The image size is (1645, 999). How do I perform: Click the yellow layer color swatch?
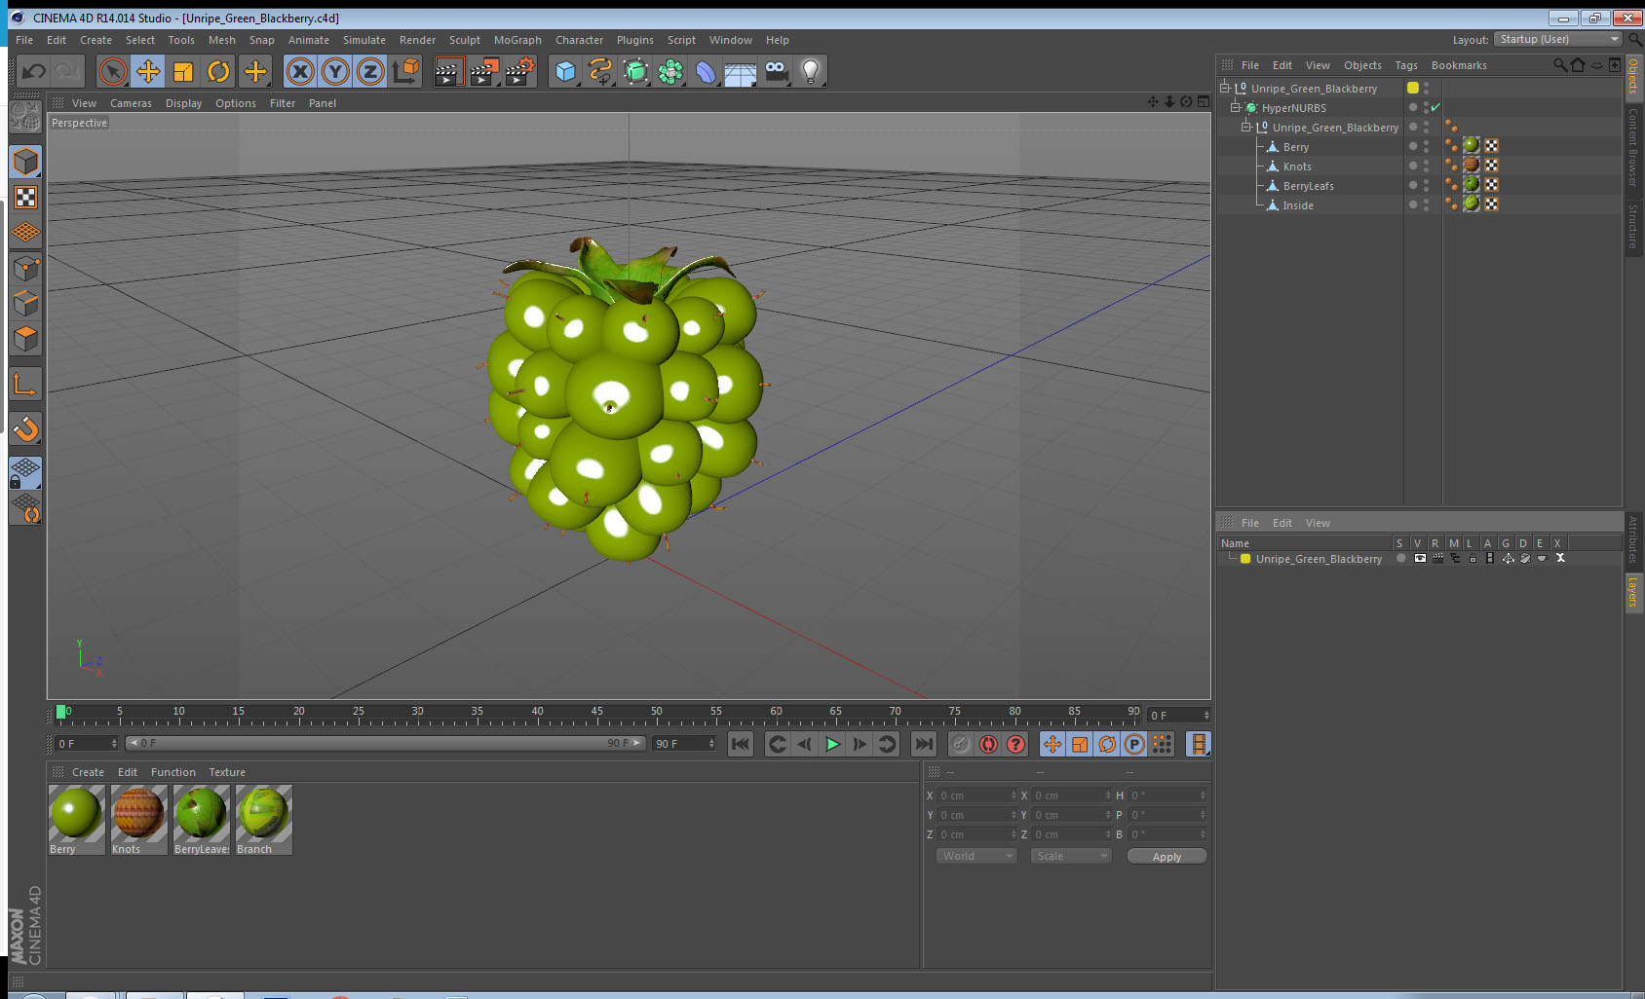click(x=1245, y=559)
